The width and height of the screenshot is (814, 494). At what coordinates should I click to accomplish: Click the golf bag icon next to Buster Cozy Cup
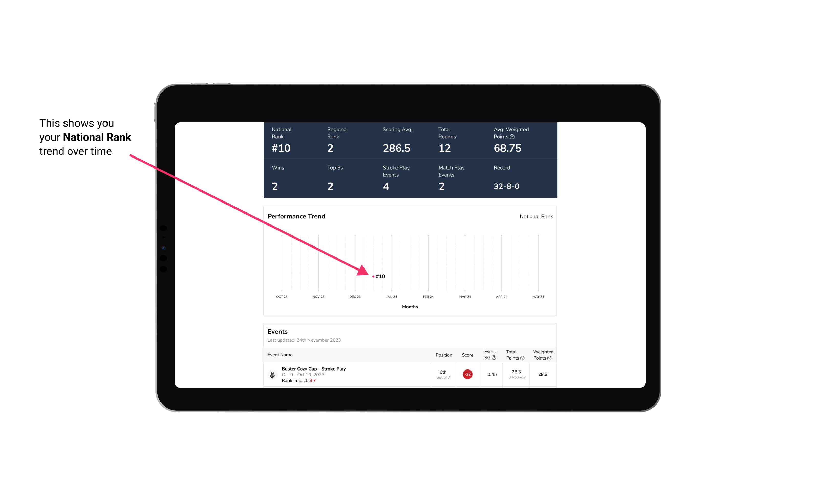click(273, 374)
